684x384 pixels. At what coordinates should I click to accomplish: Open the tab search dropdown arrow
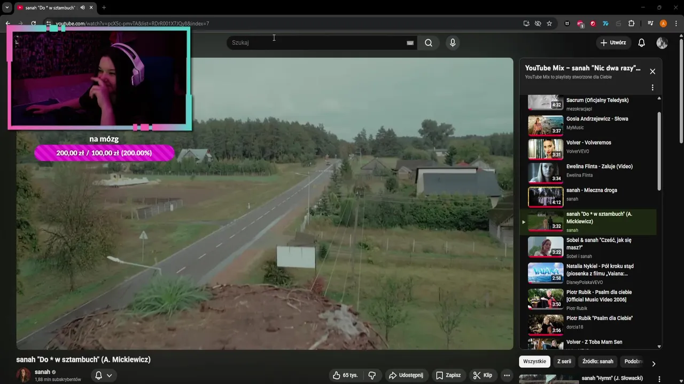pyautogui.click(x=6, y=7)
